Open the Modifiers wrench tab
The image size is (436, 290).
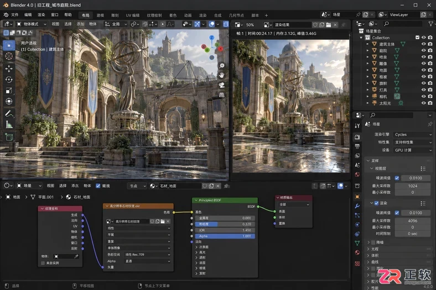coord(357,206)
